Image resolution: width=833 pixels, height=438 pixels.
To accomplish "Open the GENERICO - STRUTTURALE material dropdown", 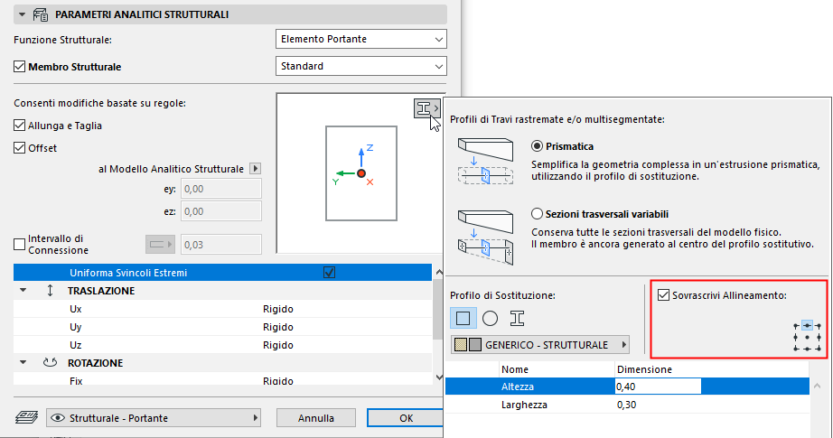I will (539, 345).
